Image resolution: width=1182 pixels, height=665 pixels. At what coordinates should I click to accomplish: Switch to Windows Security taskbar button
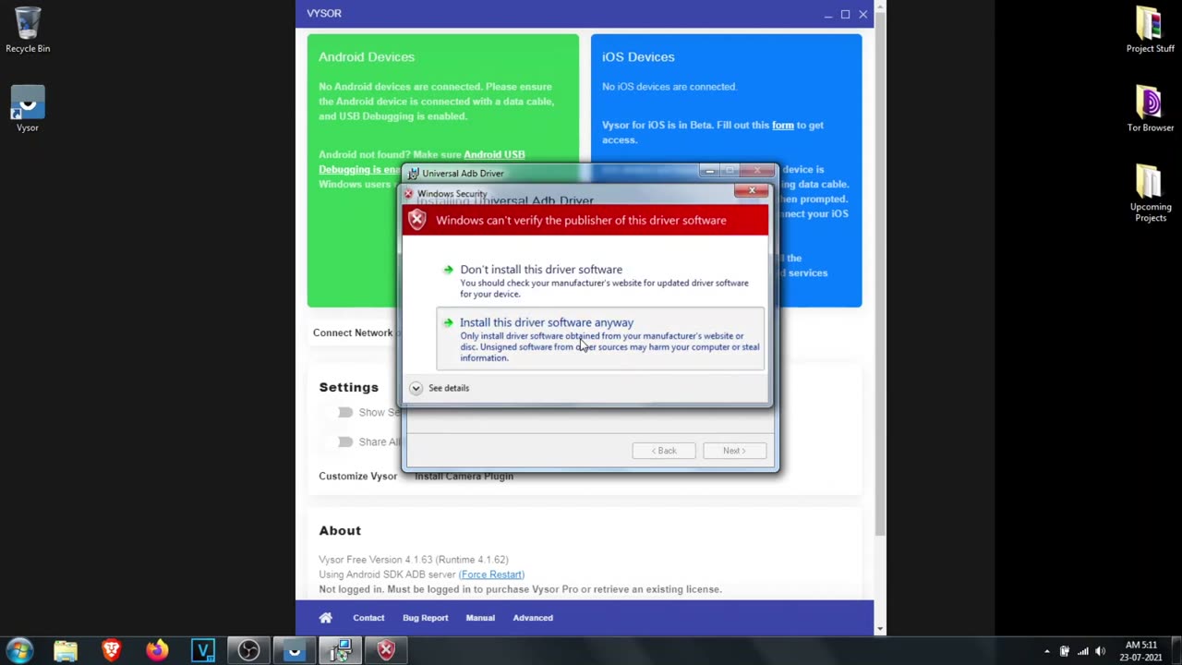[386, 650]
